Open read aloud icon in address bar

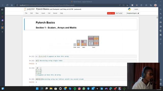(x=120, y=5)
